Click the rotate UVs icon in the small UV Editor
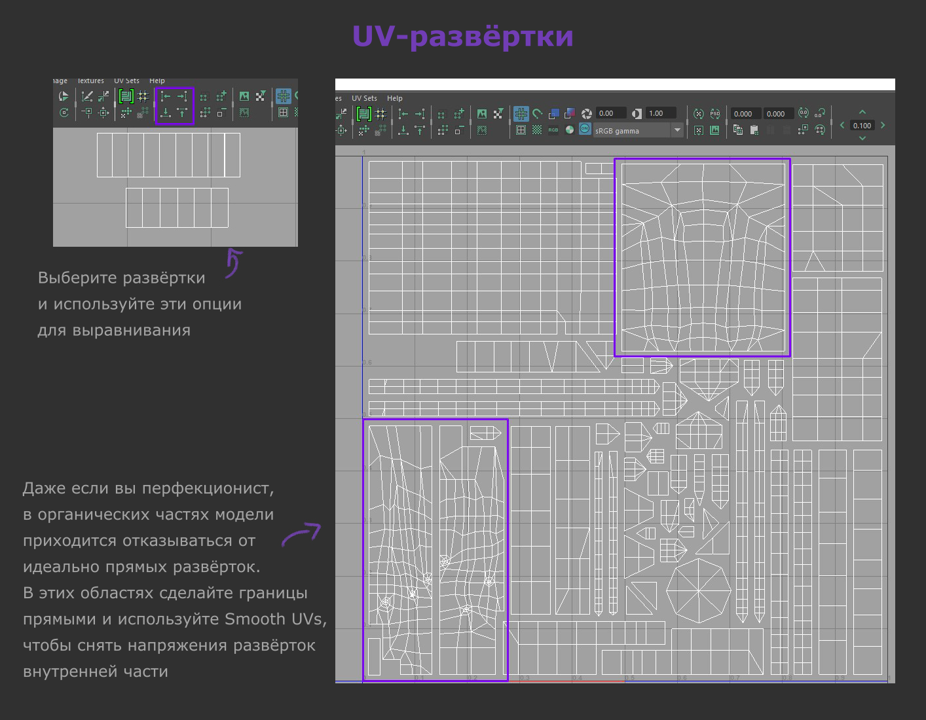Viewport: 926px width, 720px height. click(64, 113)
